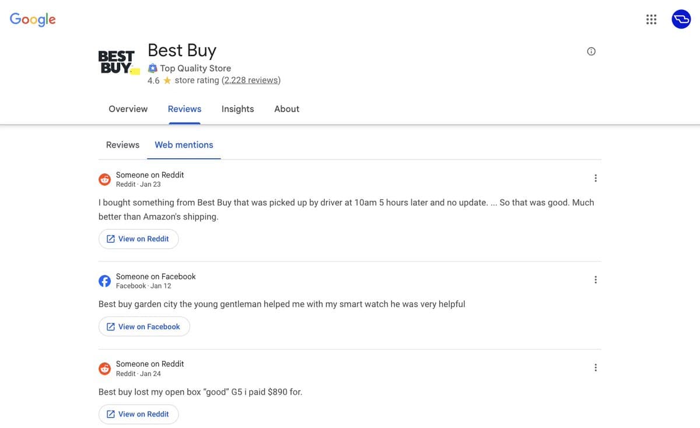This screenshot has height=428, width=700.
Task: Click the Facebook icon beside the Facebook mention
Action: click(x=104, y=281)
